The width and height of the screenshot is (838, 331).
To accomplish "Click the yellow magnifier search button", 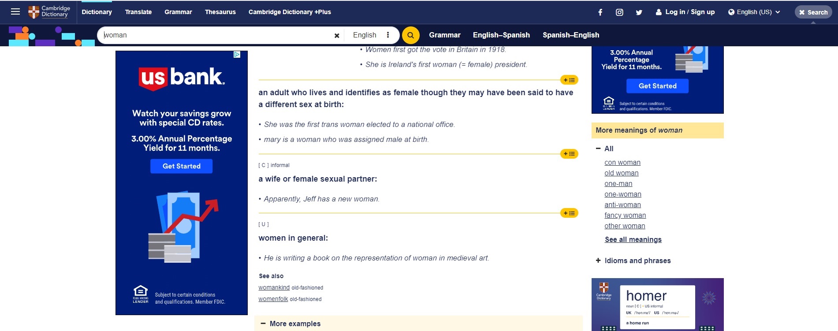I will tap(410, 35).
